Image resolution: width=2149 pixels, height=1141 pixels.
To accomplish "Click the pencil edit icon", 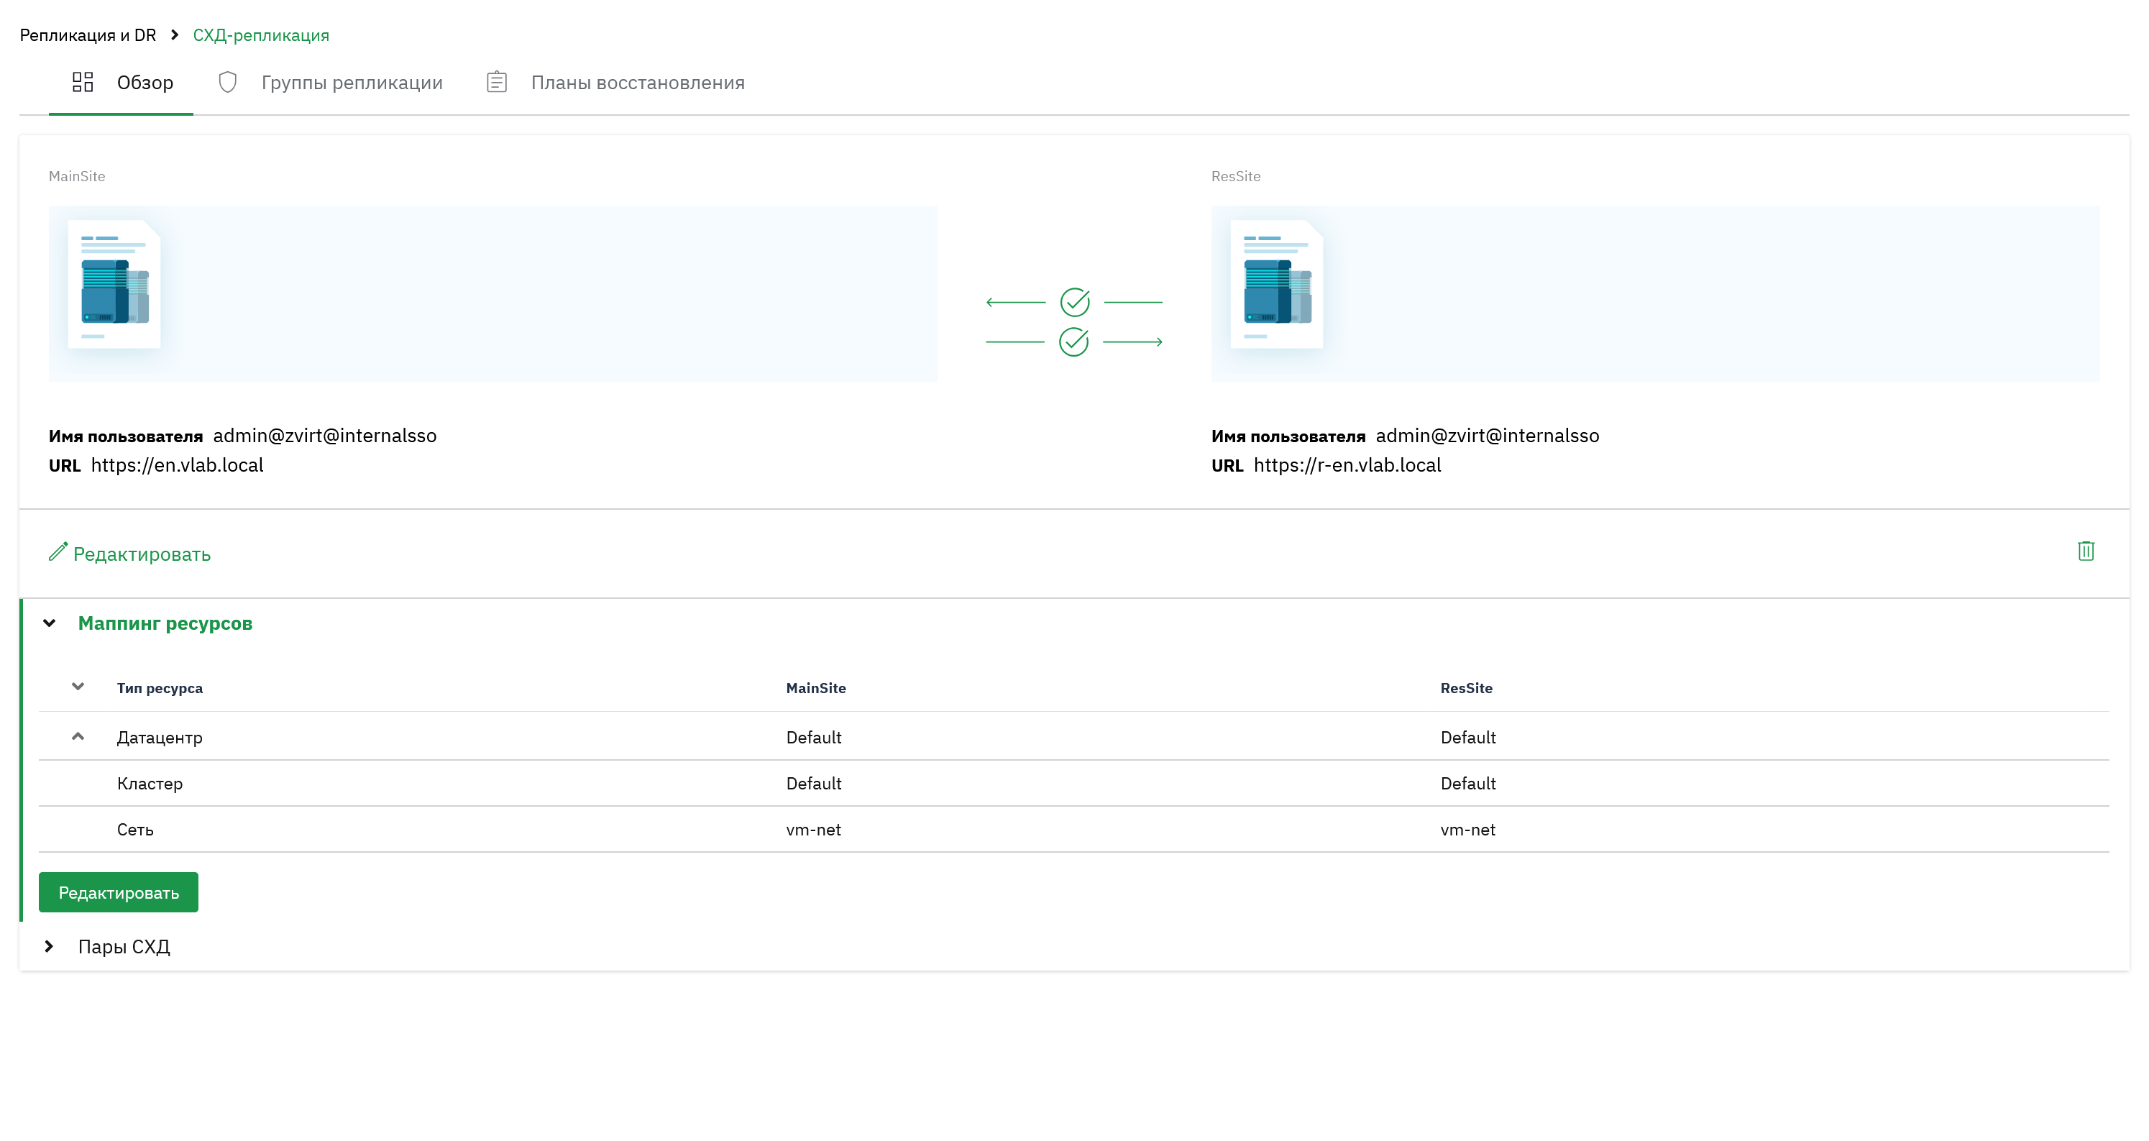I will click(58, 551).
